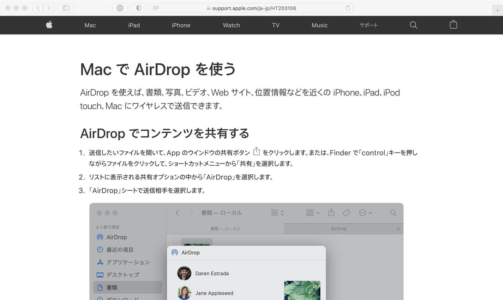
Task: Open Finder more actions dropdown in the image
Action: (x=366, y=213)
